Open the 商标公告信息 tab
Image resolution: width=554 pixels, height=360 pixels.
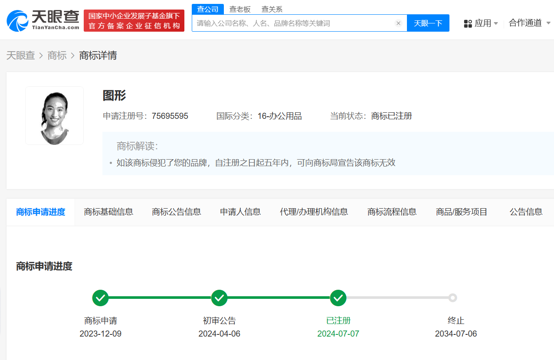(176, 212)
